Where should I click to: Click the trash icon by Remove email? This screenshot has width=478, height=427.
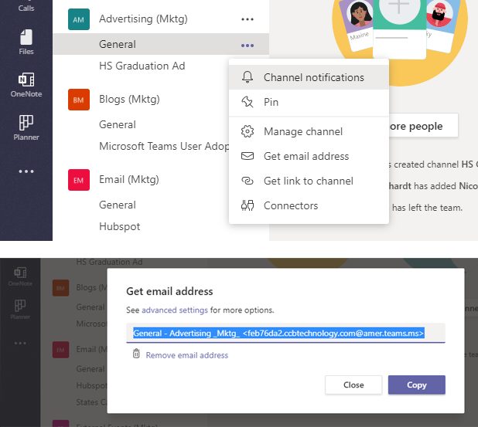pos(136,354)
